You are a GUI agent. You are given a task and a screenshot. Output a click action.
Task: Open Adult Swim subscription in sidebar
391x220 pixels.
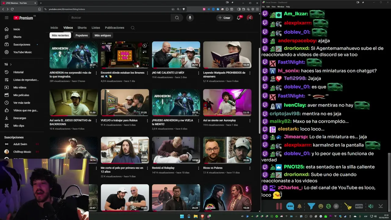click(20, 144)
